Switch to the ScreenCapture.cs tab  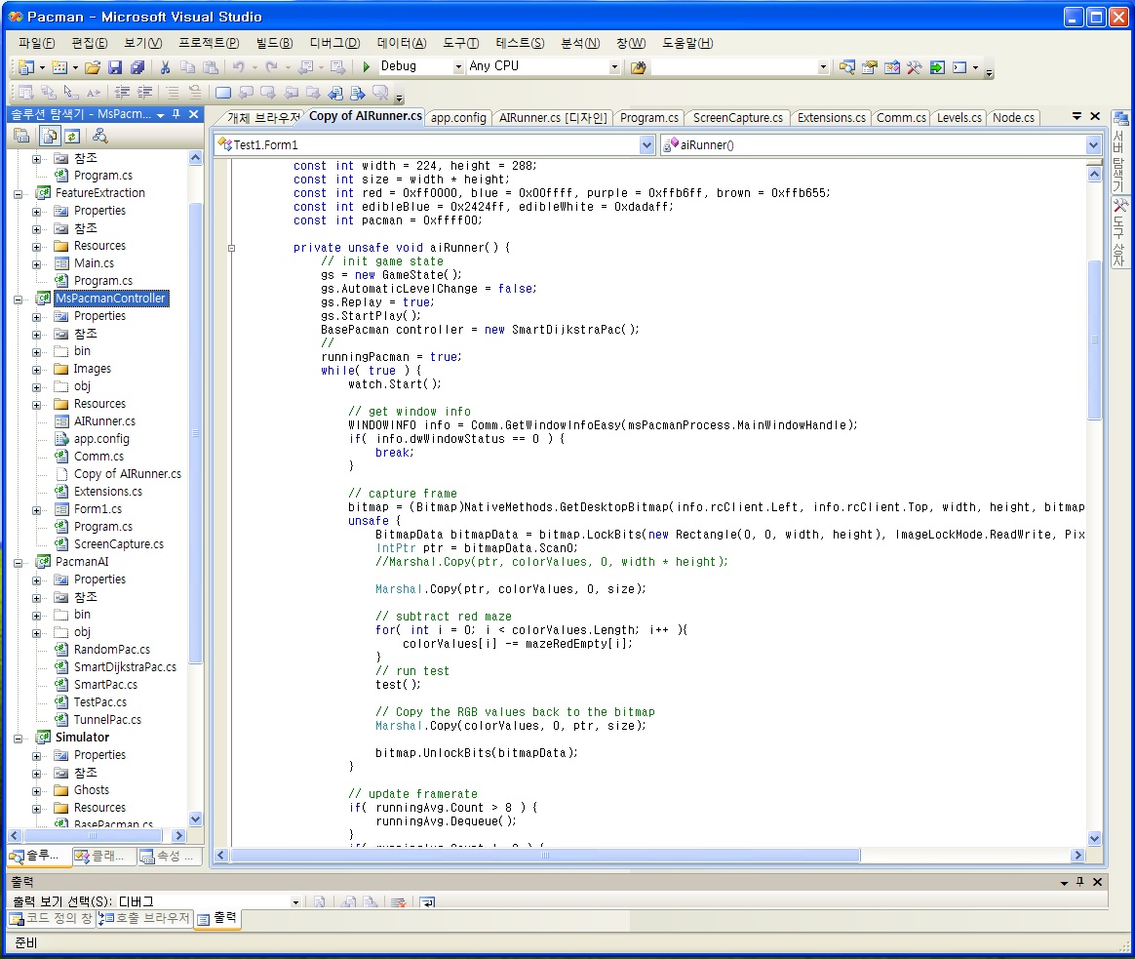(737, 118)
